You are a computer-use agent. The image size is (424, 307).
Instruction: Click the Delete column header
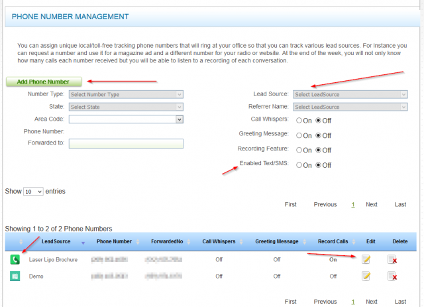(400, 241)
